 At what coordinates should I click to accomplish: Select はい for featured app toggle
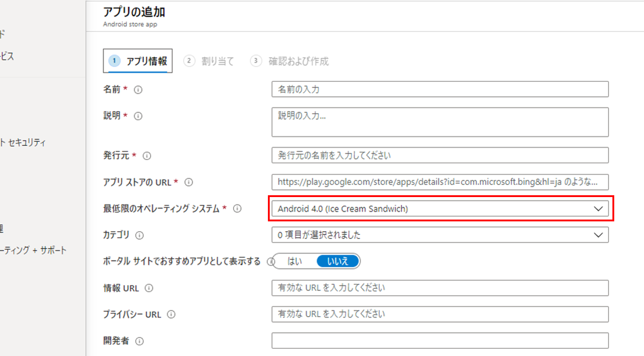tap(294, 261)
